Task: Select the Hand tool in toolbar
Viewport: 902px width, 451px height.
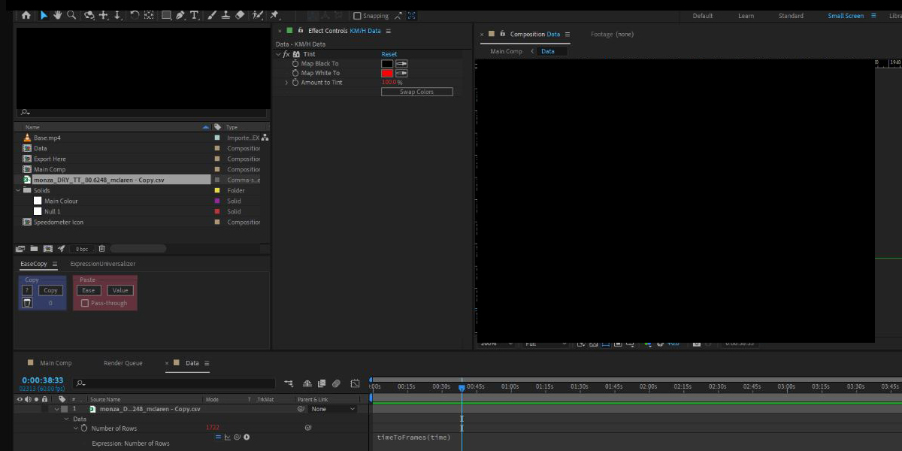Action: coord(57,15)
